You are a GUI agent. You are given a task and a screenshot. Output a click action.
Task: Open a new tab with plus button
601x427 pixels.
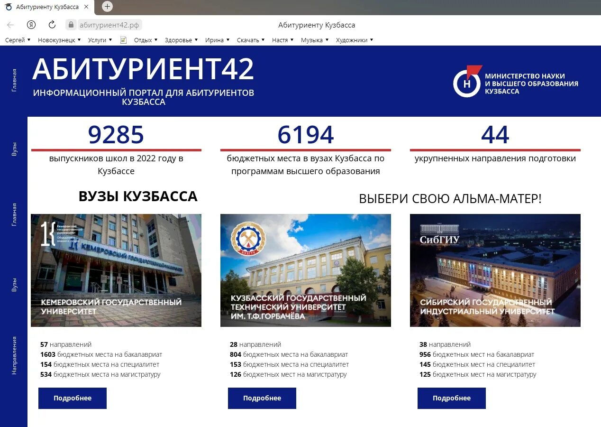pyautogui.click(x=108, y=6)
